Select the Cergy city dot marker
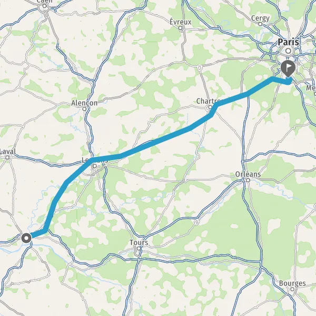Viewport: 316px width, 316px height. 260,24
